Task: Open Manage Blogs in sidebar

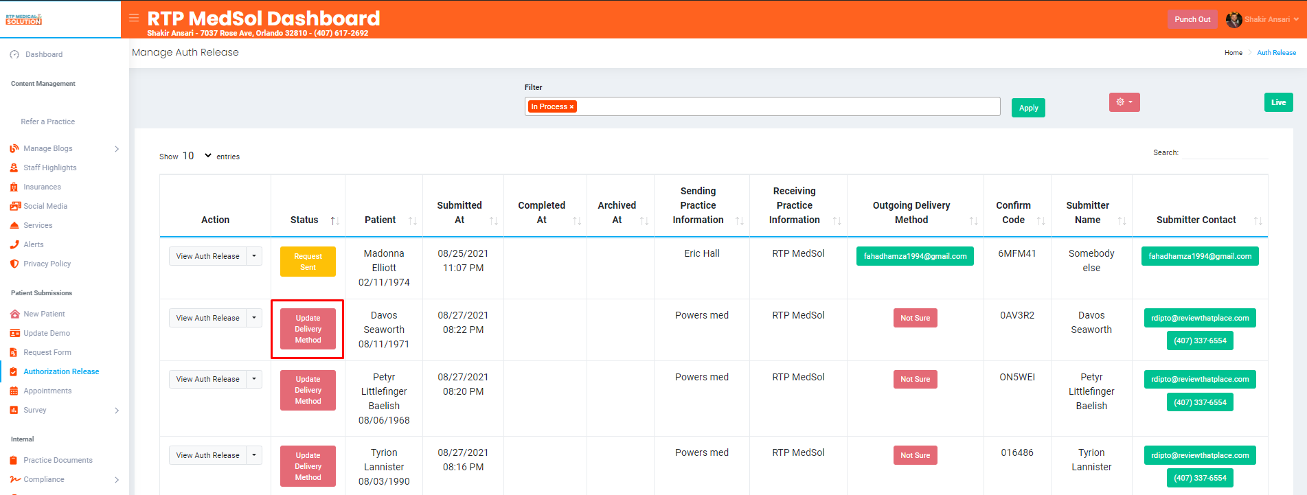Action: click(x=48, y=148)
